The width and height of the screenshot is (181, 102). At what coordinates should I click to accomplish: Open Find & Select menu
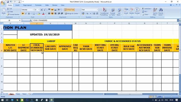(x=161, y=12)
